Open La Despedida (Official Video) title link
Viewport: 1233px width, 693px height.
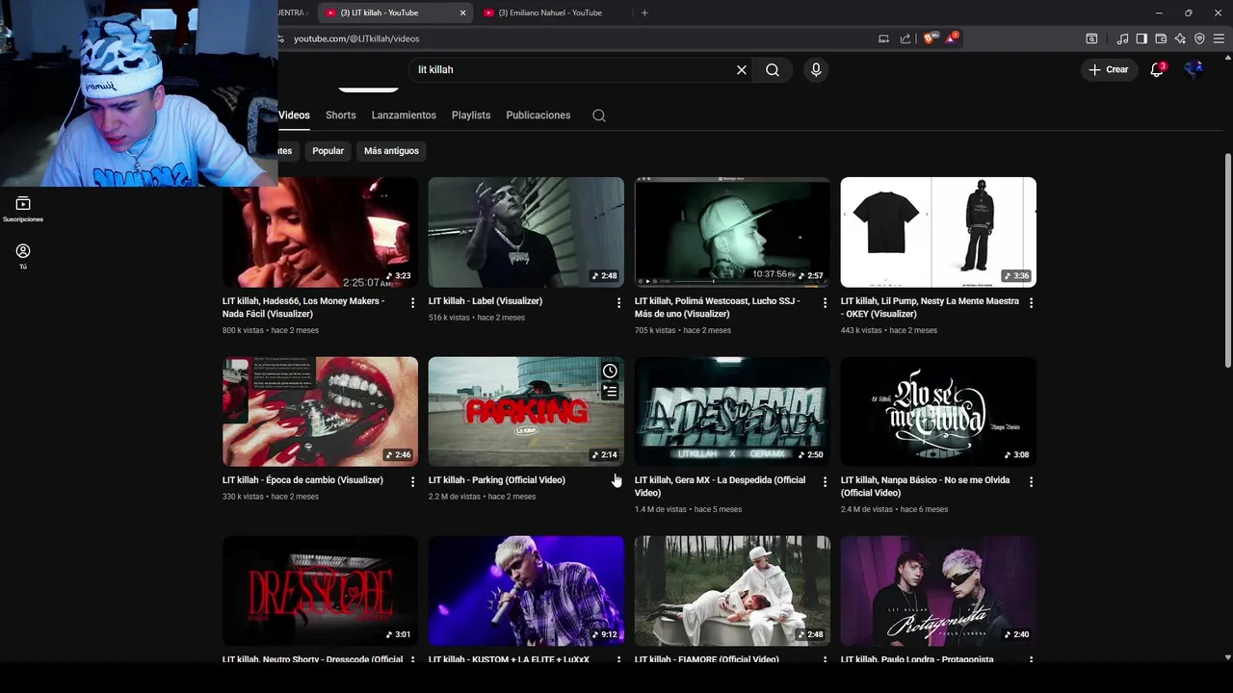coord(721,486)
